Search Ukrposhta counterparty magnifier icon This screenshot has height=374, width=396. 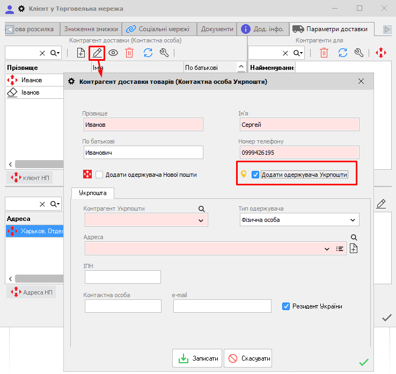point(202,209)
